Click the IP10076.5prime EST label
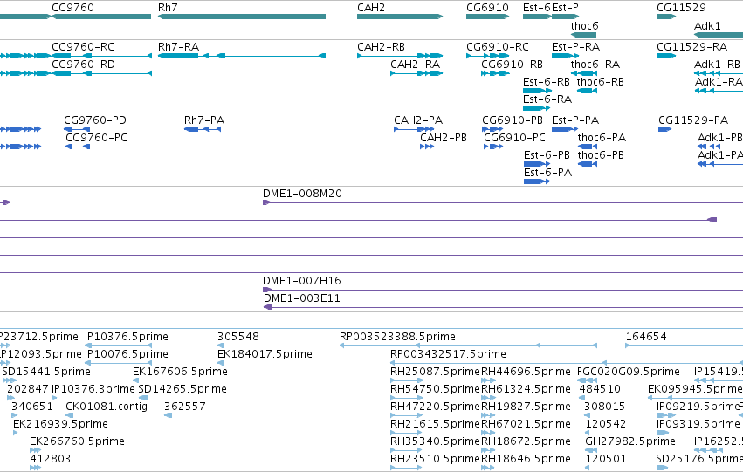The height and width of the screenshot is (472, 743). (127, 354)
